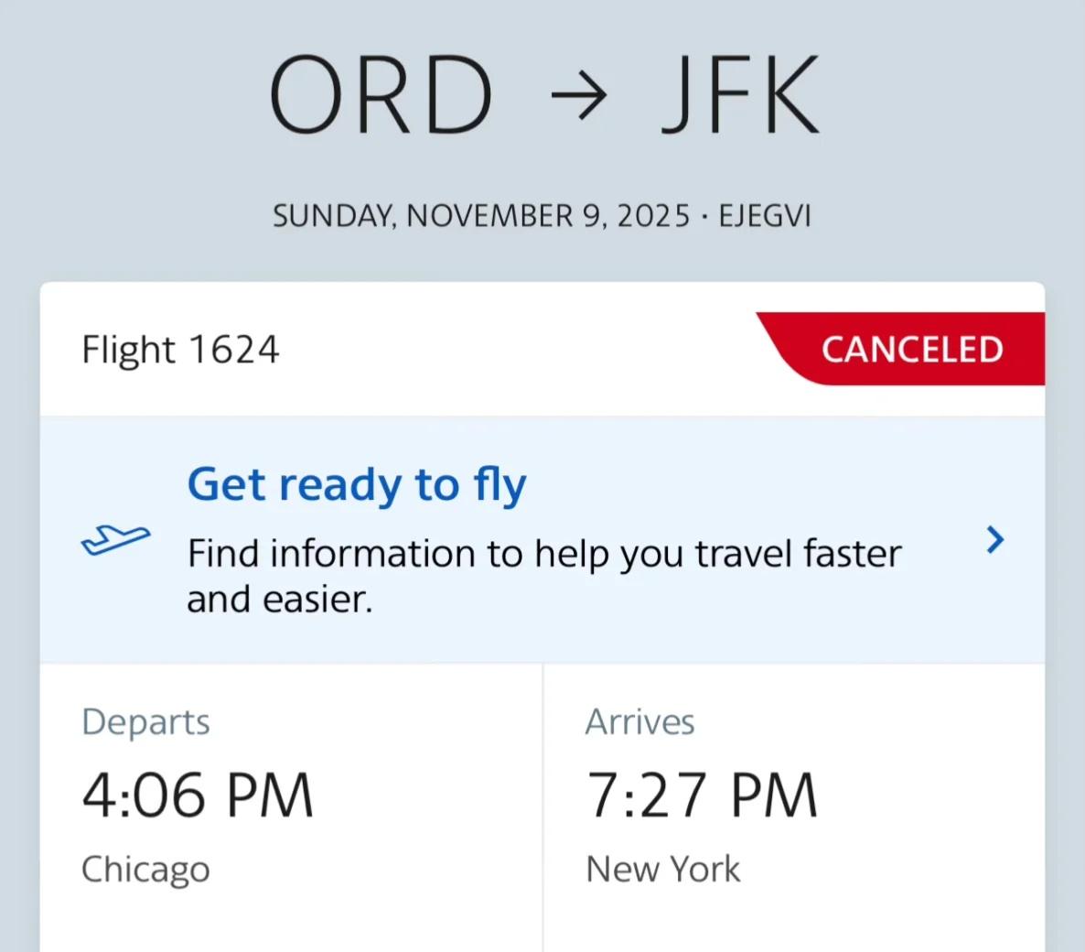Open the Get ready to fly heading

tap(357, 484)
